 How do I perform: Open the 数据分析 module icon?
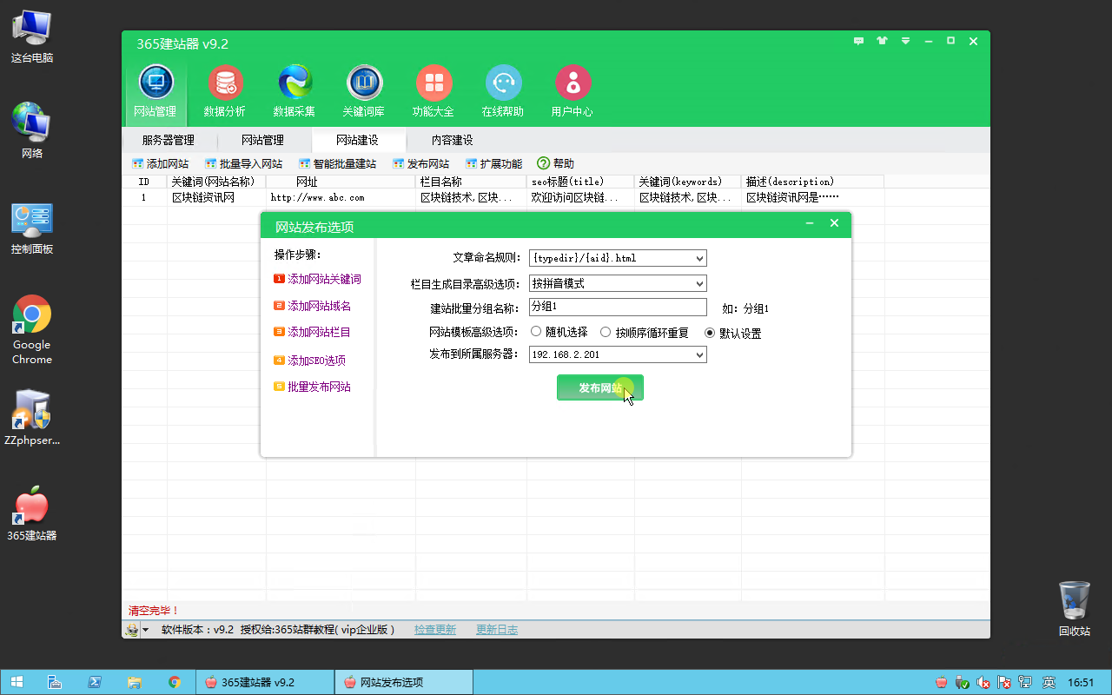[x=225, y=91]
